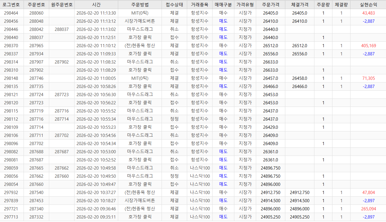Click 정정 status in log row 298056

[x=174, y=176]
